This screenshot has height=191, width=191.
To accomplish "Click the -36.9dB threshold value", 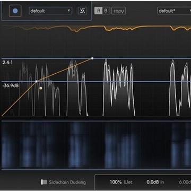I will pos(11,86).
